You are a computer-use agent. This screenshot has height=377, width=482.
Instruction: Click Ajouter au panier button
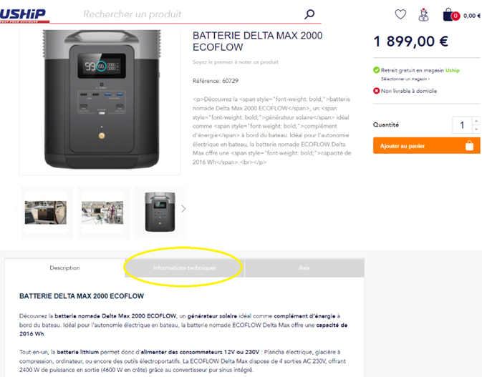tap(426, 145)
